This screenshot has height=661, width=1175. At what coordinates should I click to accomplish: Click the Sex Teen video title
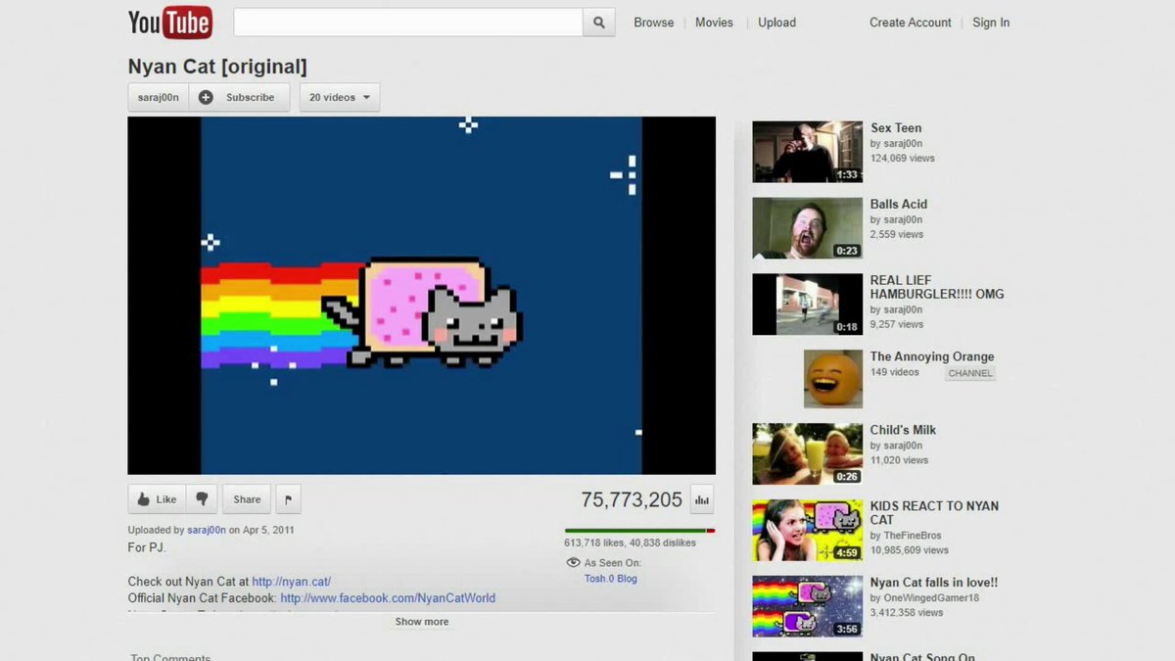click(896, 128)
